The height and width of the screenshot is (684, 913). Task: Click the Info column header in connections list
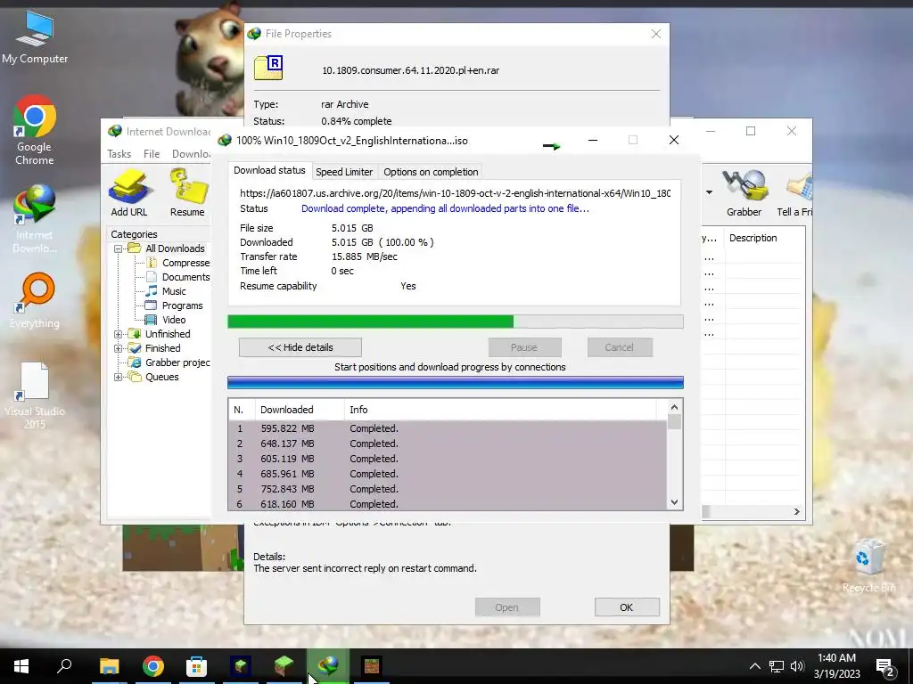point(500,410)
